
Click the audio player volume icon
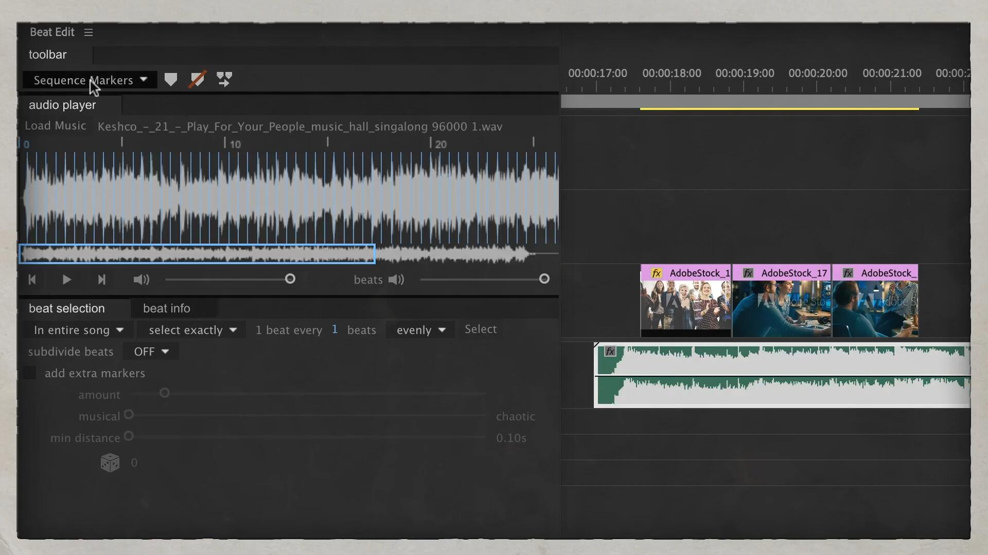(x=141, y=279)
